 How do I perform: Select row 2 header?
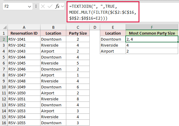click(x=4, y=39)
